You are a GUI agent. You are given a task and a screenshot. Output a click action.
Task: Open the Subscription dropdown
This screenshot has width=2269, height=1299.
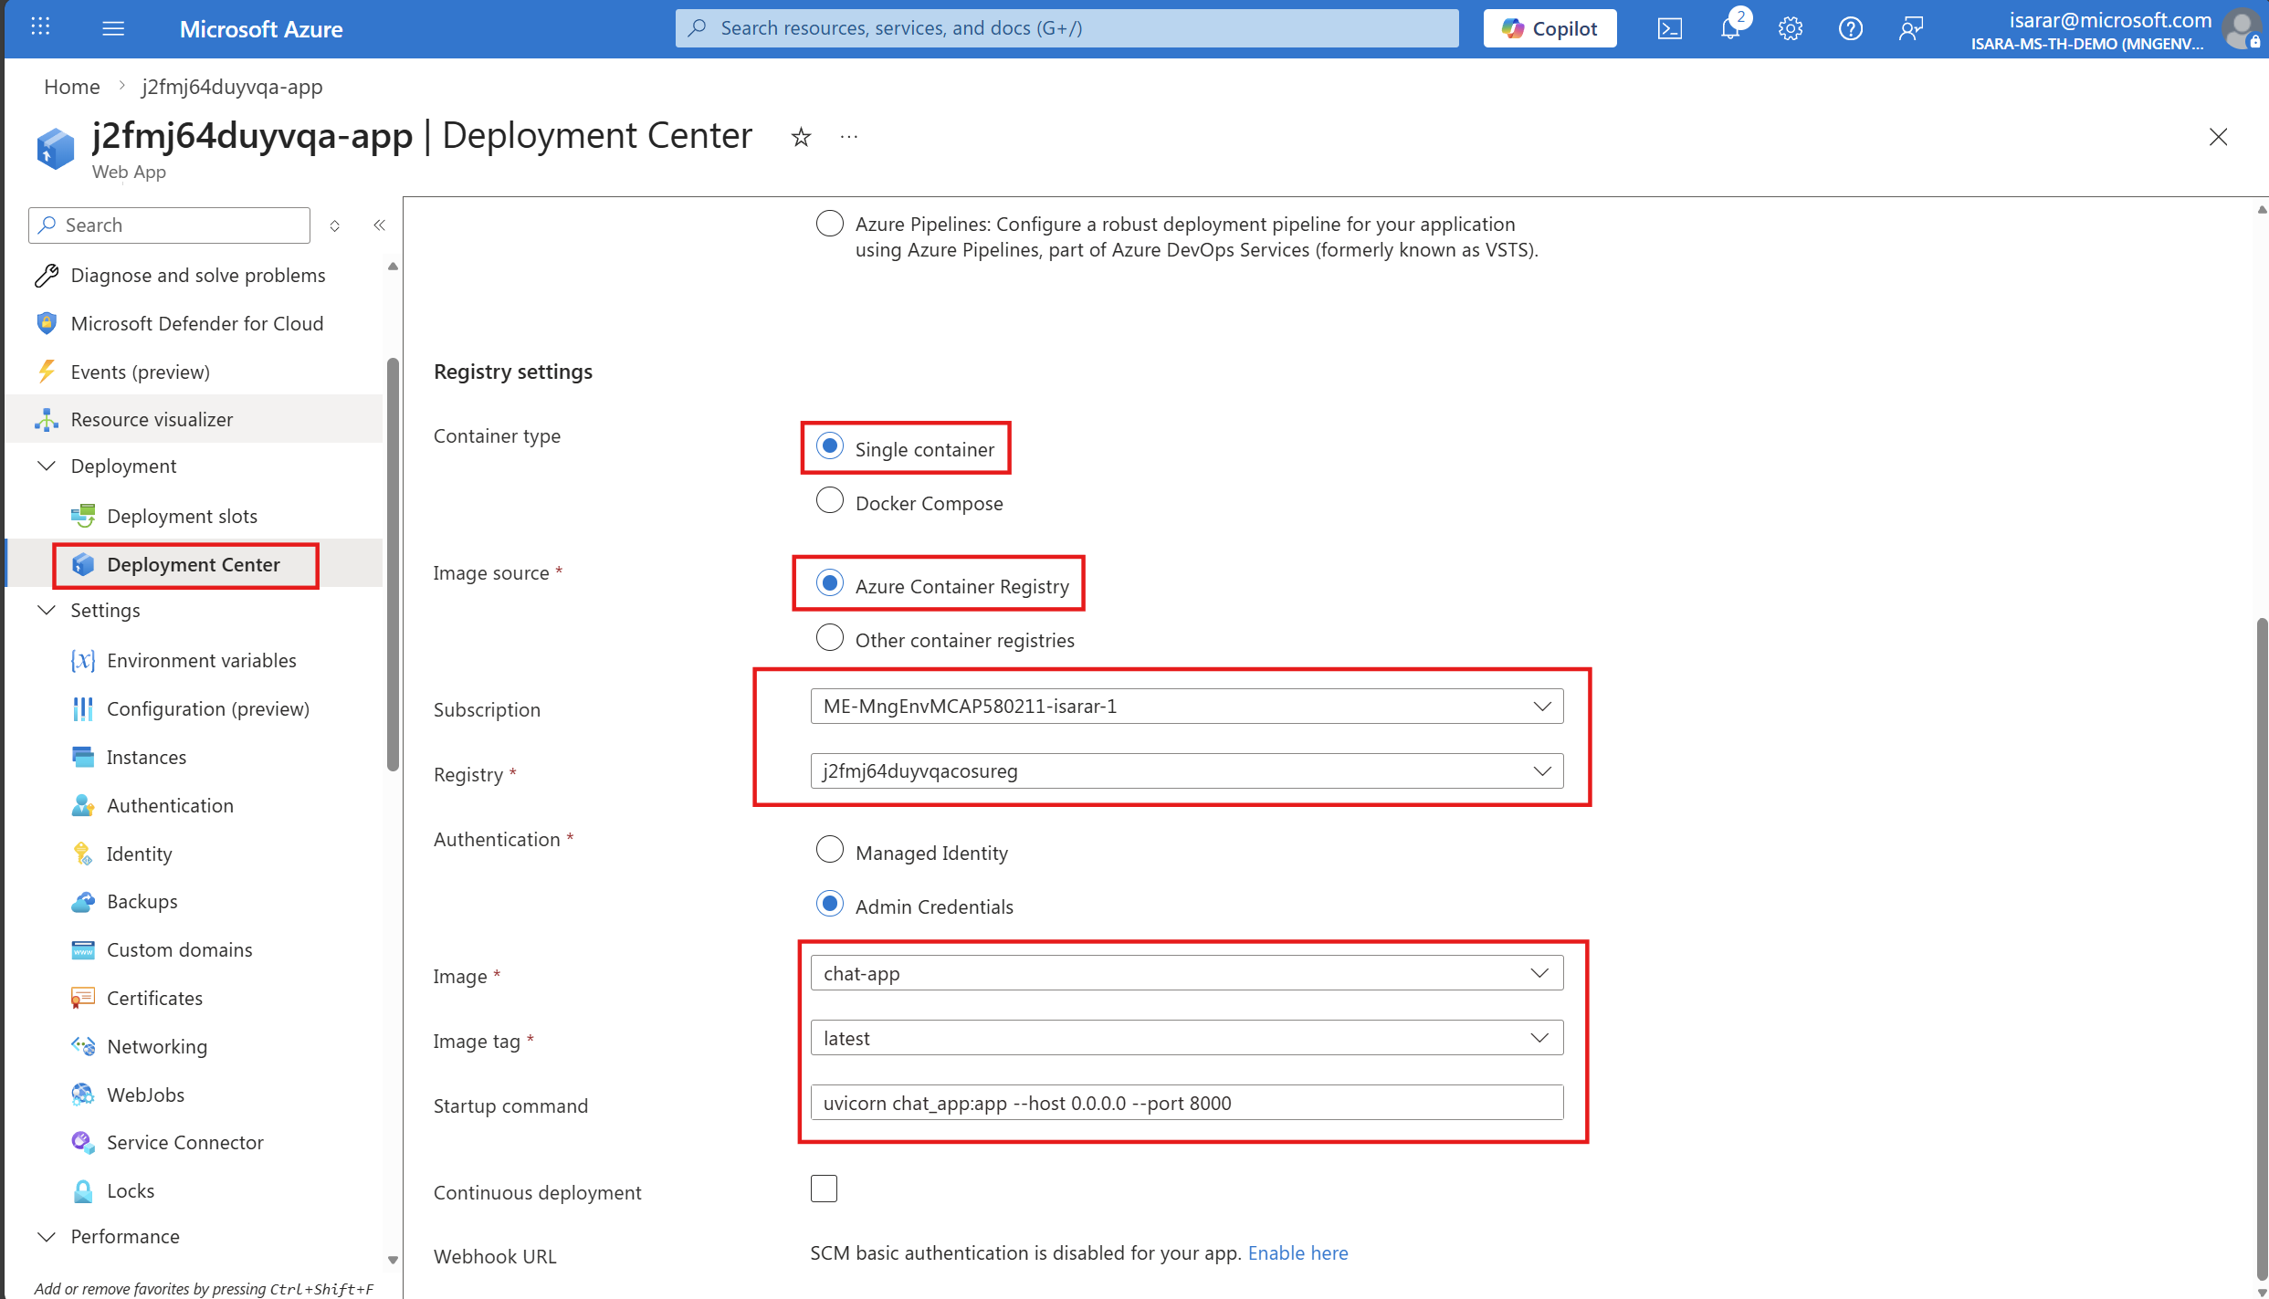[x=1186, y=706]
